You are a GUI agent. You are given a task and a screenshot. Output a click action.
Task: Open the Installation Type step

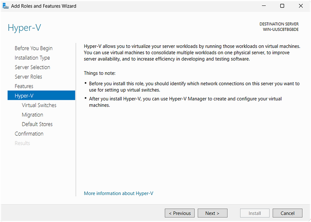tap(32, 58)
